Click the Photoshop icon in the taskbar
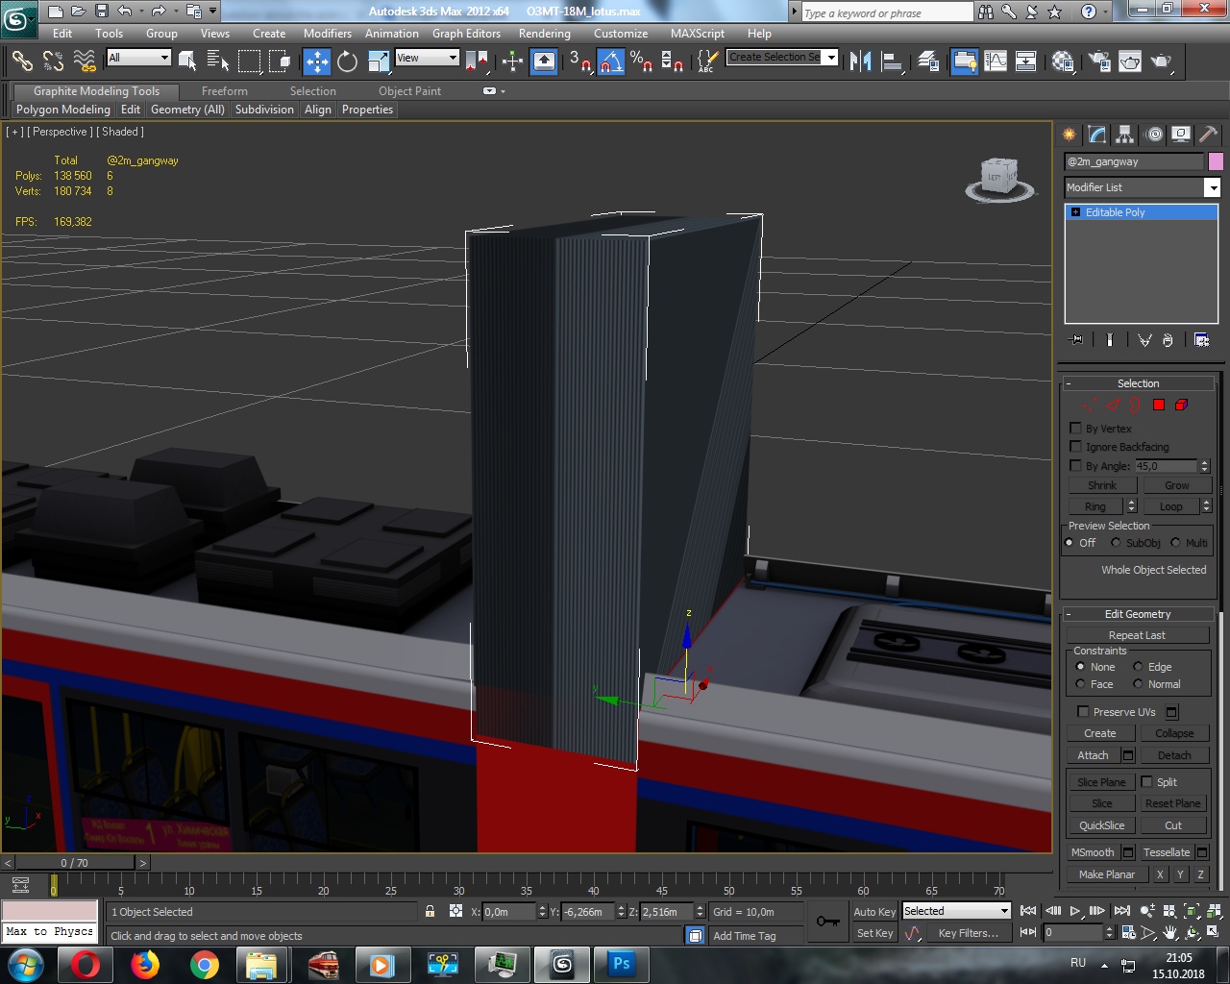This screenshot has height=984, width=1230. click(x=622, y=964)
